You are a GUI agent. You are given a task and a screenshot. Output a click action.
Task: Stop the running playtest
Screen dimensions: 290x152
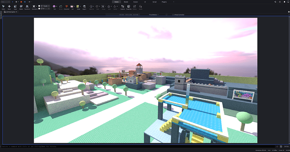coord(21,2)
